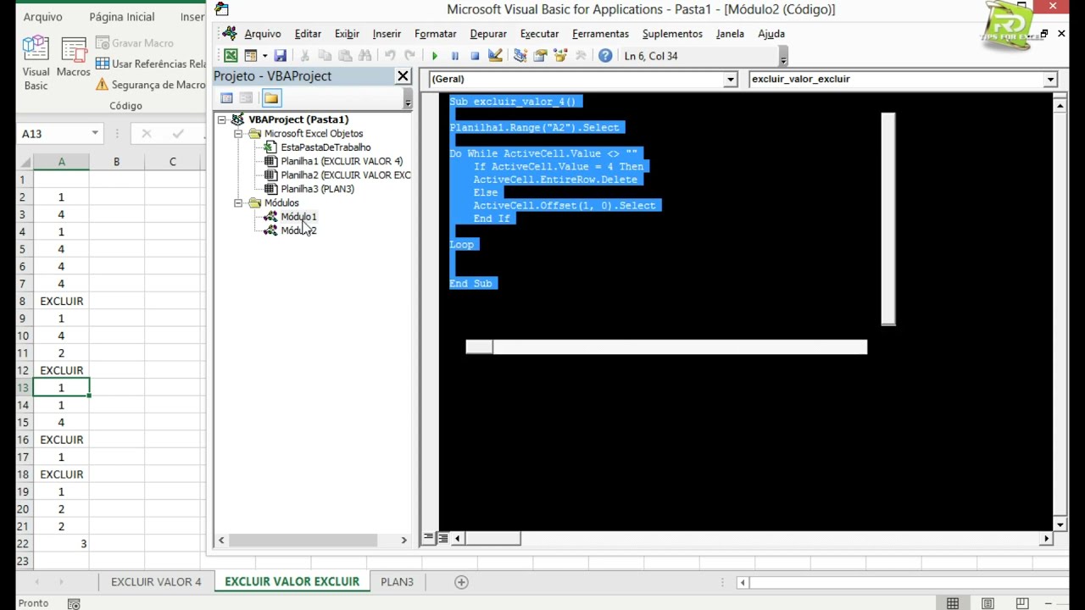Click the macro recording icon in status bar

[x=74, y=603]
